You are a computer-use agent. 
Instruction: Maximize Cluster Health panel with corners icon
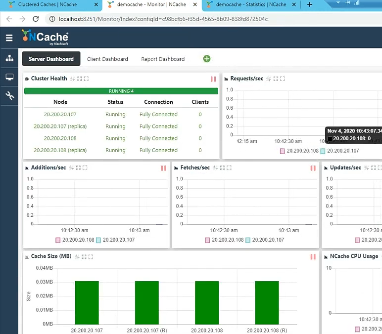tap(86, 79)
